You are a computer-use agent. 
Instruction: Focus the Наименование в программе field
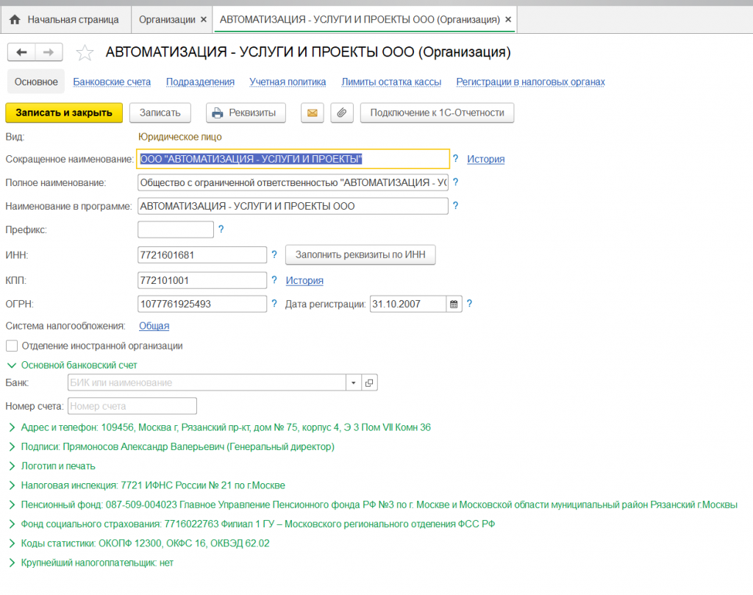[293, 206]
